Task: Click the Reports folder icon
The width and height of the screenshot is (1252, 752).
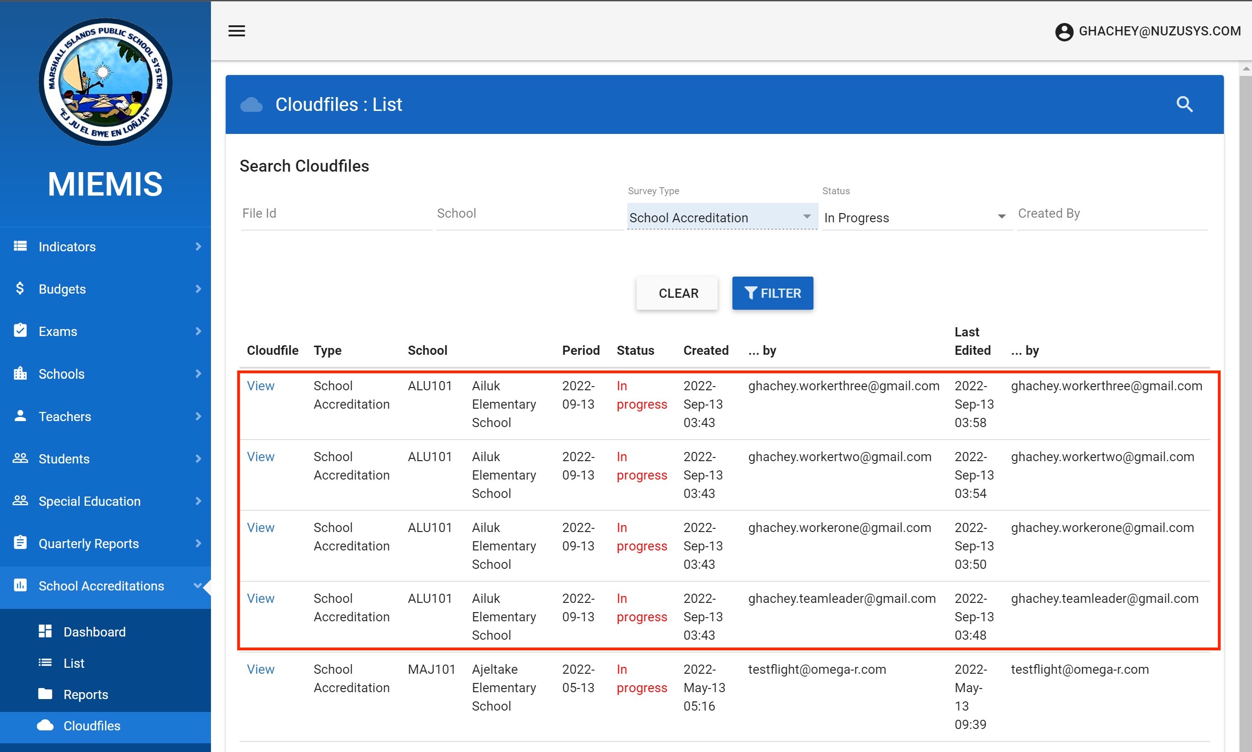Action: click(45, 694)
